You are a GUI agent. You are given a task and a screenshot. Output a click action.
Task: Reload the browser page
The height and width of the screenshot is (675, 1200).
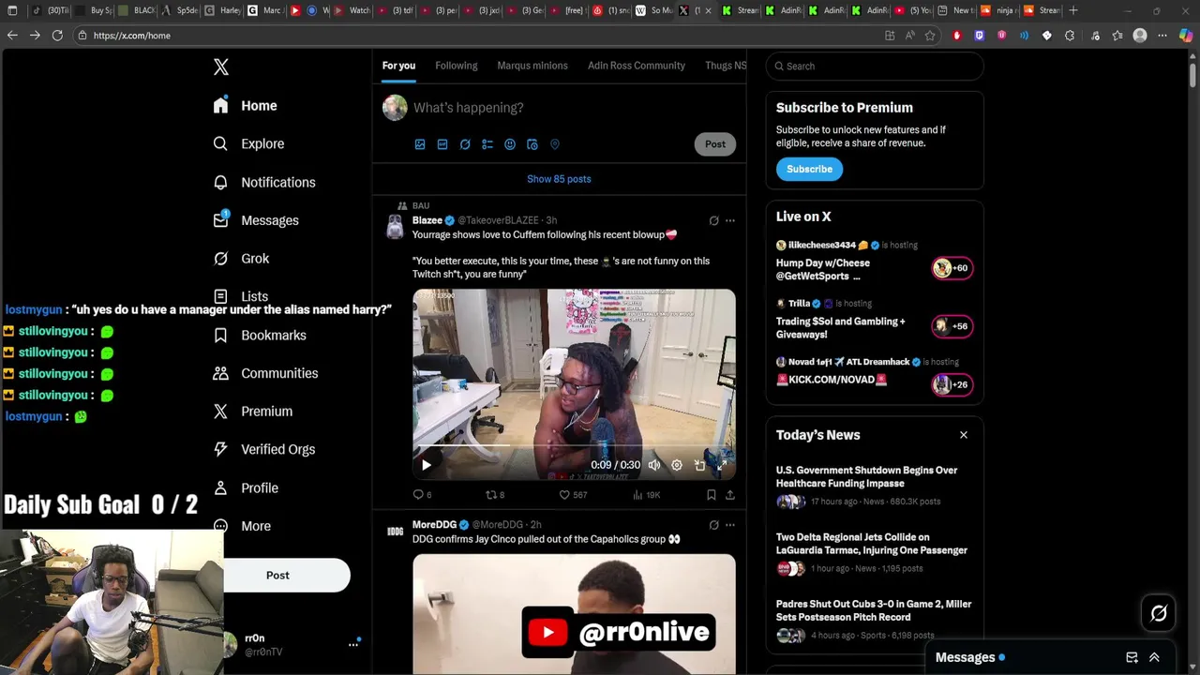coord(57,36)
